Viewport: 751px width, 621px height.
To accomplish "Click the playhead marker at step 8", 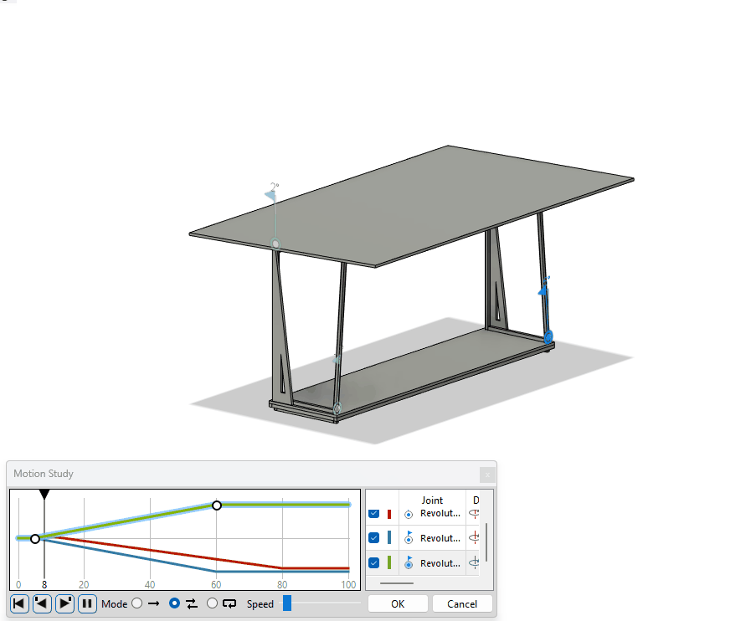I will coord(44,494).
